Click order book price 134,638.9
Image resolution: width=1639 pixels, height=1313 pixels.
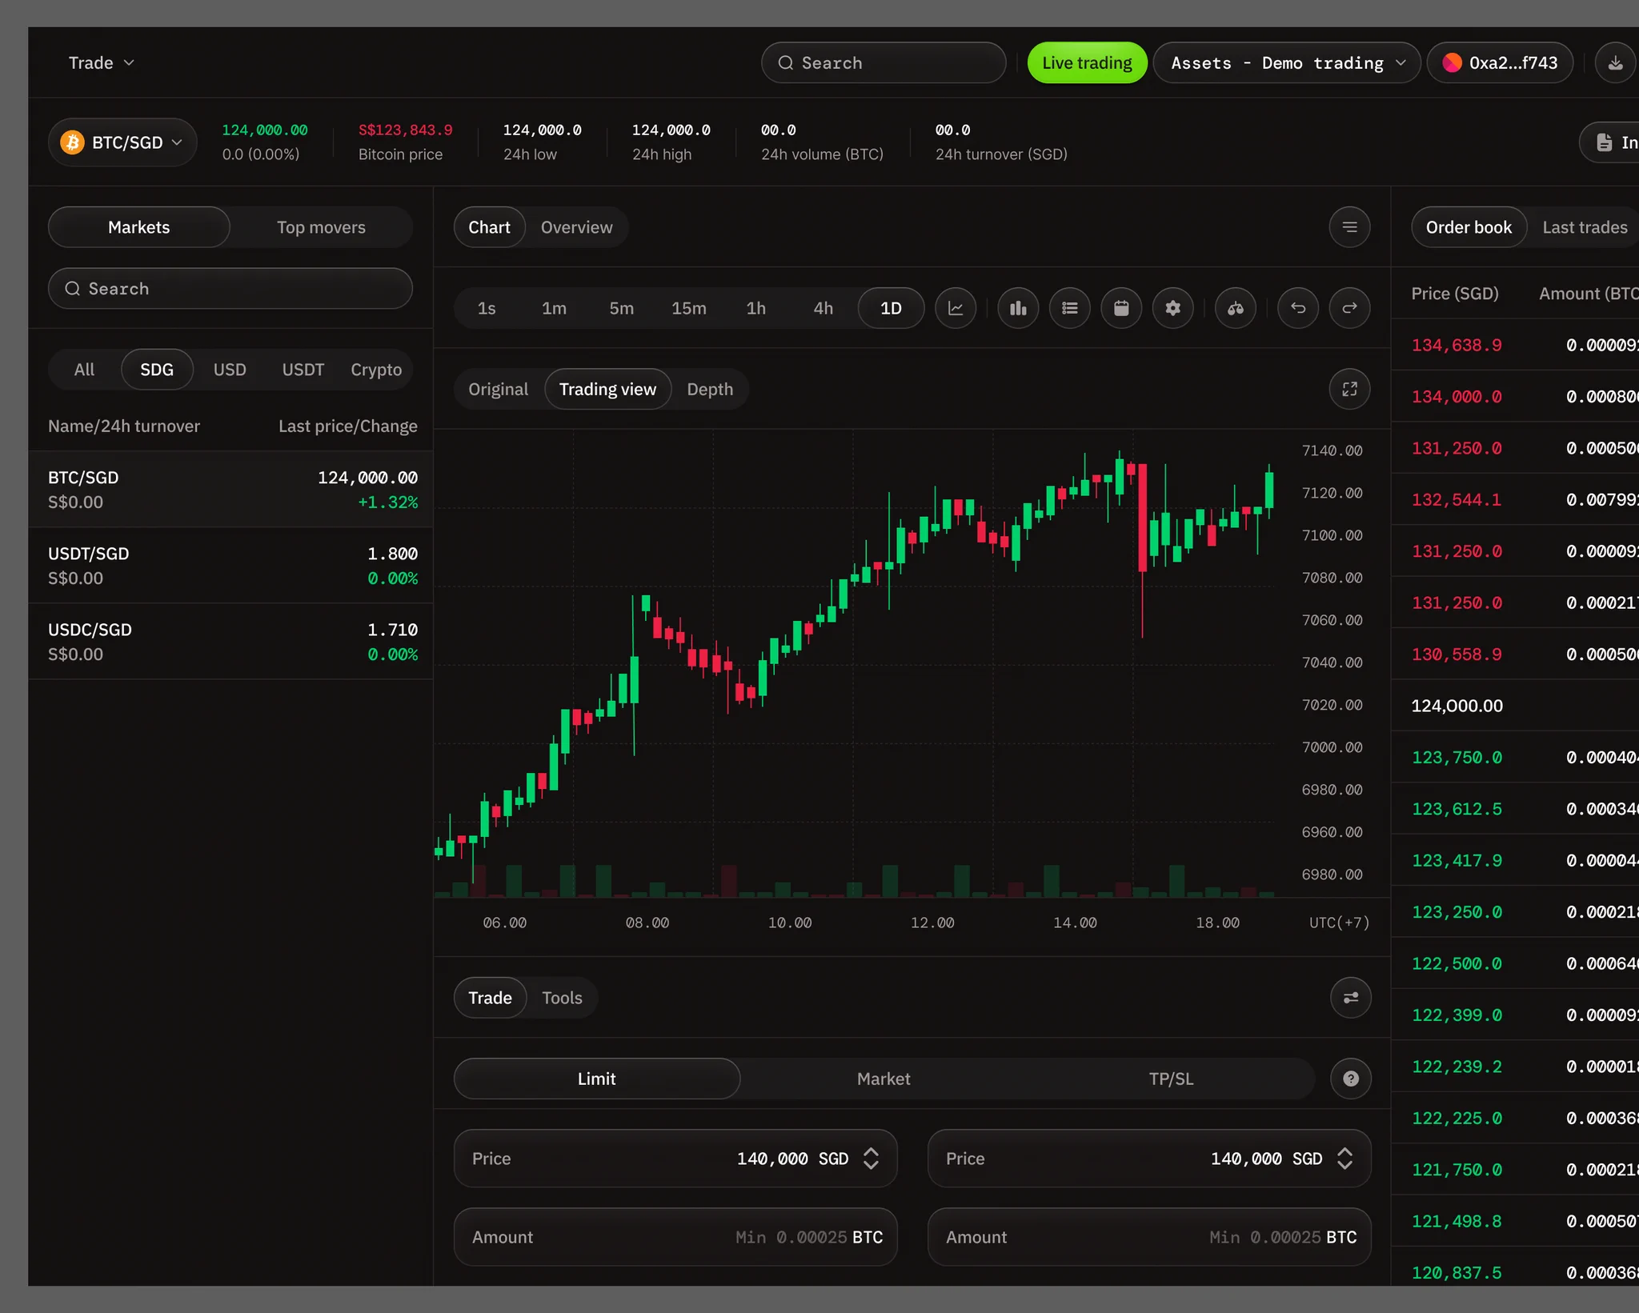(1456, 345)
